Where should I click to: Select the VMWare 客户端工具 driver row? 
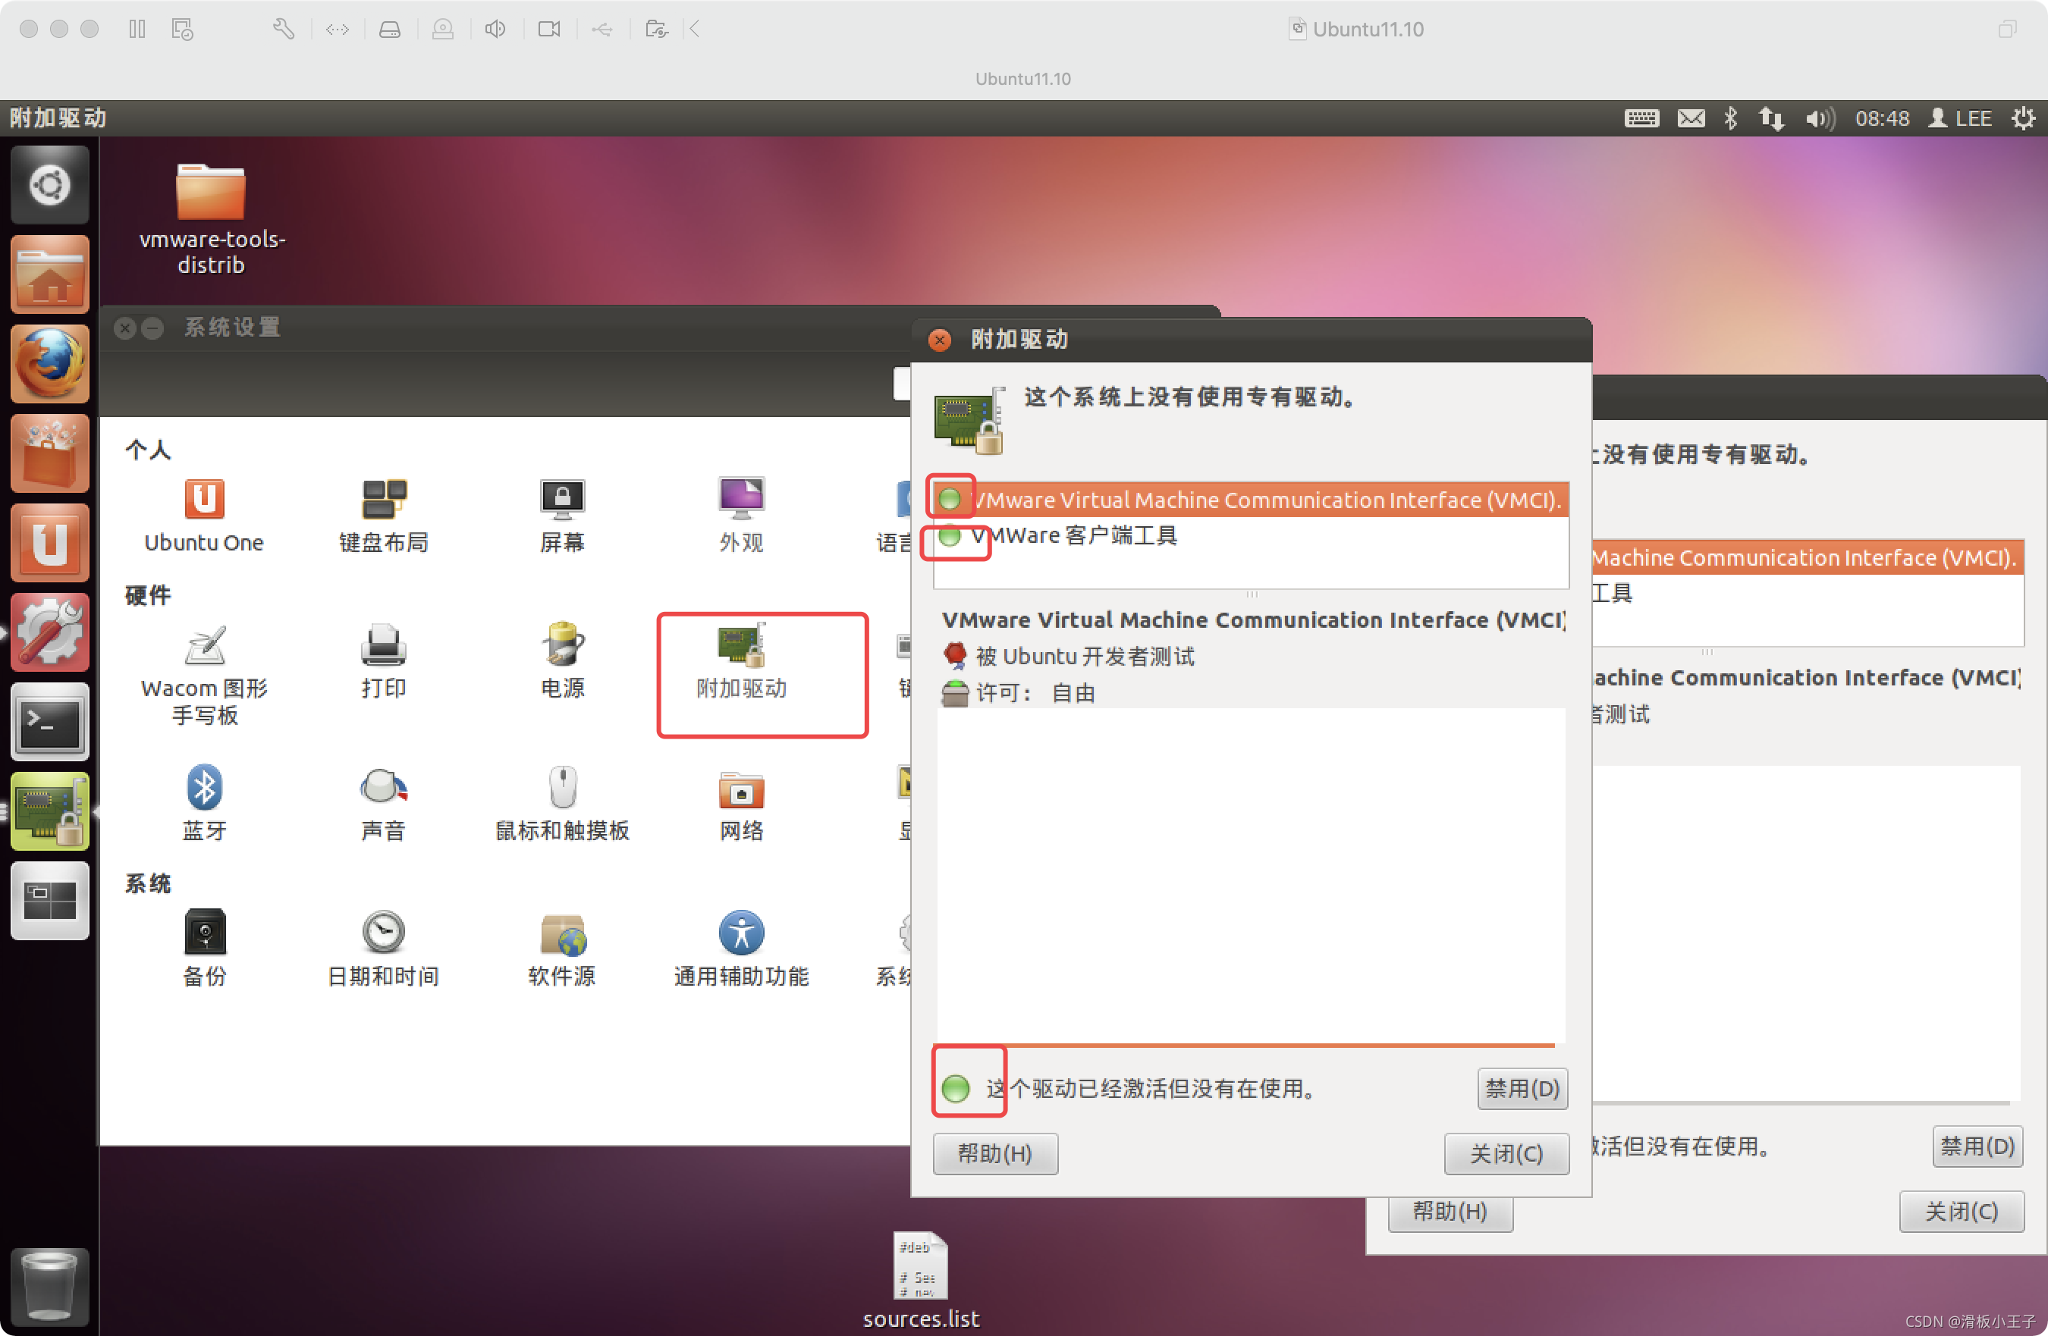click(x=1251, y=535)
